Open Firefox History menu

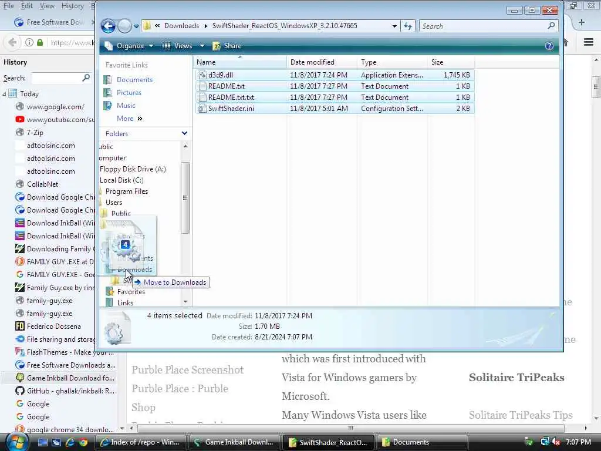pyautogui.click(x=72, y=6)
